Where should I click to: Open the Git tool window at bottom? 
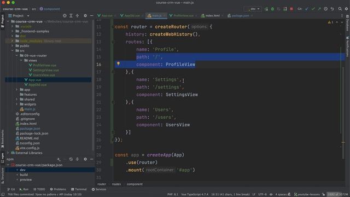click(x=11, y=189)
